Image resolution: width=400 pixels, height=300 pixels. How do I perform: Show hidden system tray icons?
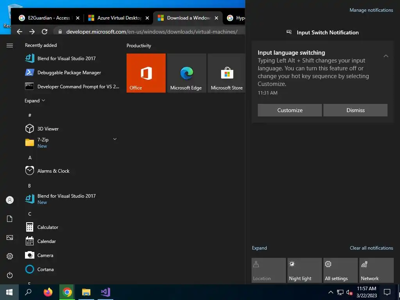click(330, 292)
